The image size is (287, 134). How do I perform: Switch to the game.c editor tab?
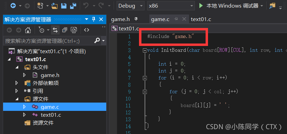coord(160,19)
